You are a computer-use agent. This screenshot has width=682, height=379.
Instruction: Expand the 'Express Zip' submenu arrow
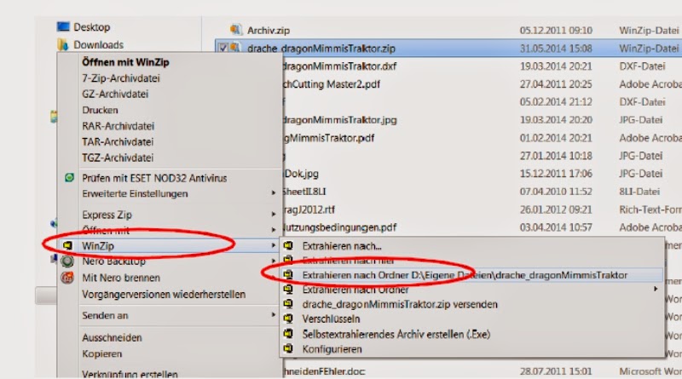(x=273, y=214)
